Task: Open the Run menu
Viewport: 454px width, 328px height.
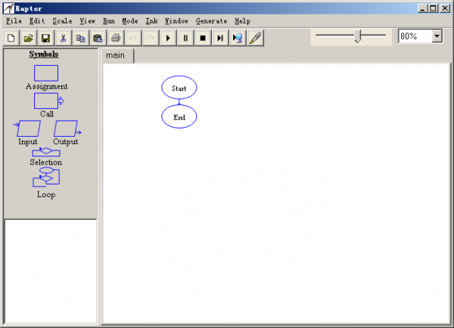Action: click(x=109, y=21)
